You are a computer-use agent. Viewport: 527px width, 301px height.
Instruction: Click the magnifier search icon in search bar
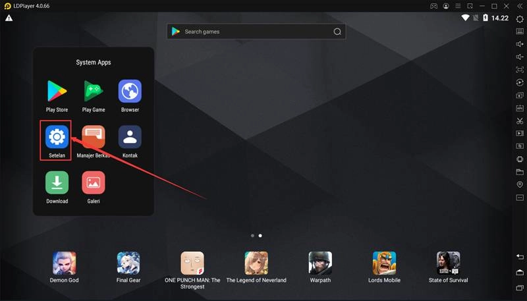point(337,32)
